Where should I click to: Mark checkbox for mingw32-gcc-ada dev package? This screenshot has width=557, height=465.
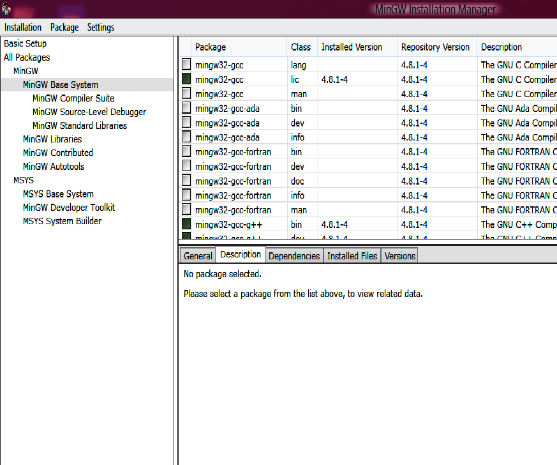tap(186, 122)
